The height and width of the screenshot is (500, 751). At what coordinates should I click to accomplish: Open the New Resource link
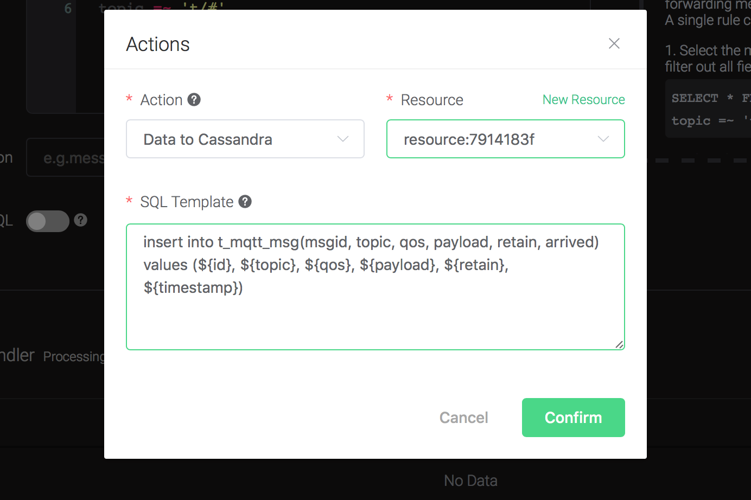pos(583,100)
